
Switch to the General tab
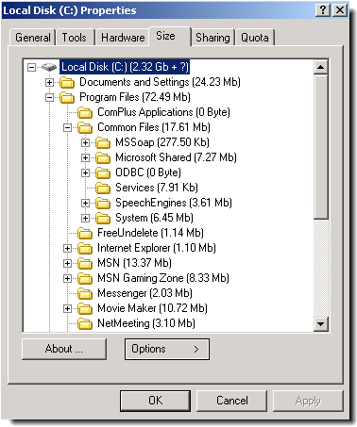pos(33,38)
